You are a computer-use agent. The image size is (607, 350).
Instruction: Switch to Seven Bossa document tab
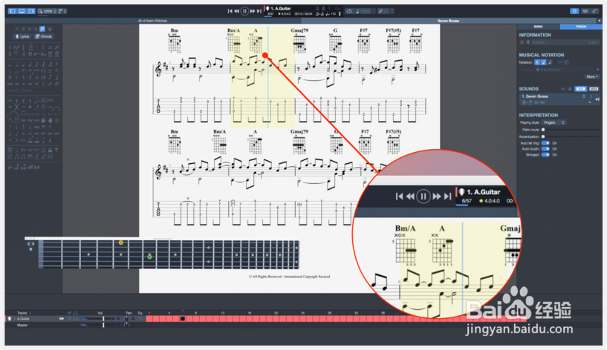click(x=448, y=21)
